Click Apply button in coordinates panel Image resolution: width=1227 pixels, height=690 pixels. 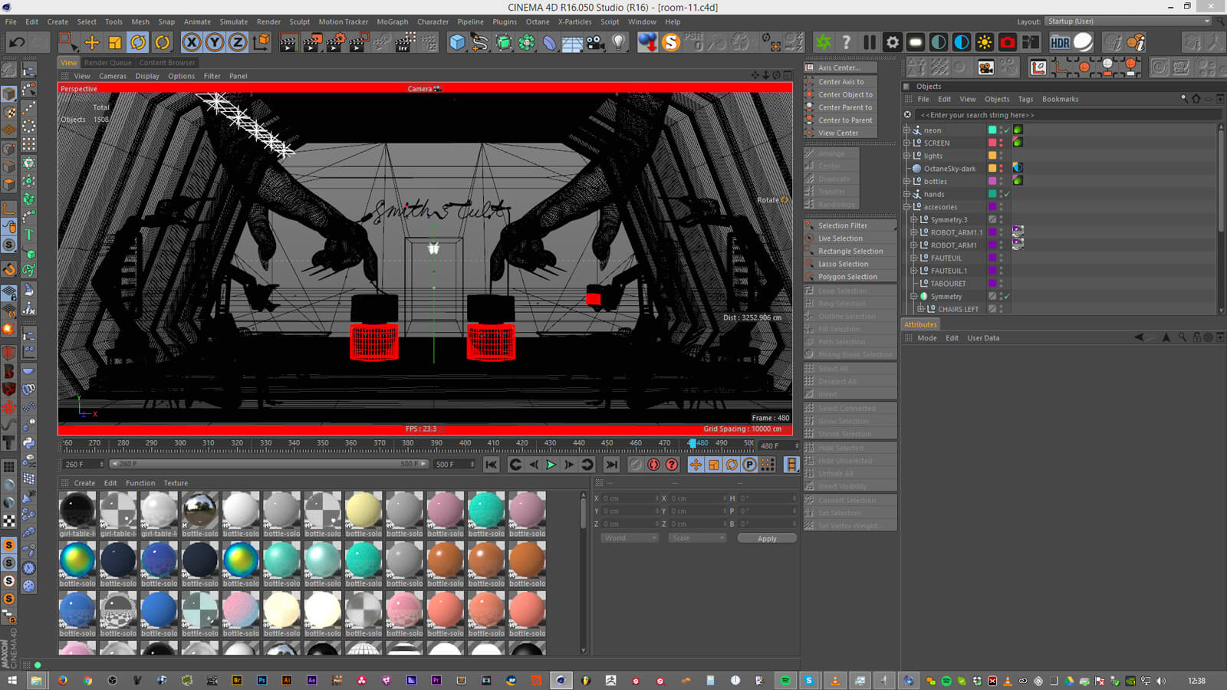[767, 538]
